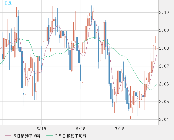Select the 2.10 price axis label
Screen dimensions: 174x140
(164, 12)
